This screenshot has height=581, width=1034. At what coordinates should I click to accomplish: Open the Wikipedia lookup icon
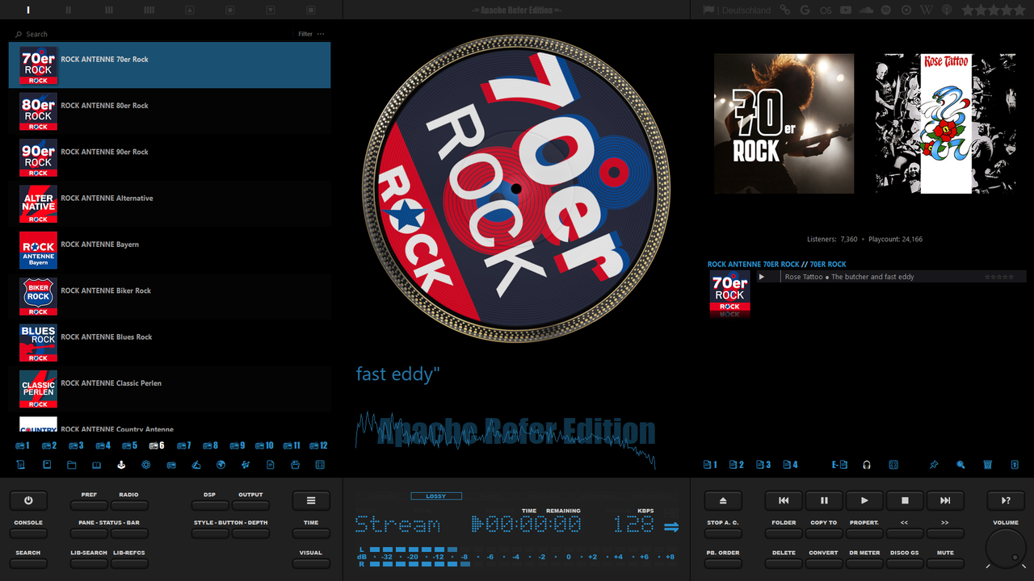tap(927, 10)
